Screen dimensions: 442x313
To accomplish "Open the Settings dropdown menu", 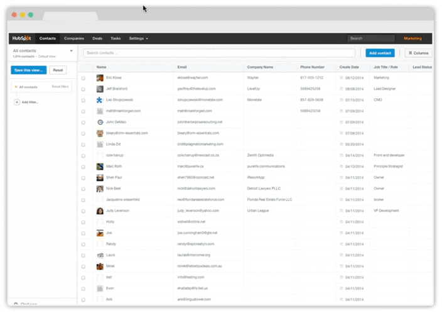I will point(138,38).
